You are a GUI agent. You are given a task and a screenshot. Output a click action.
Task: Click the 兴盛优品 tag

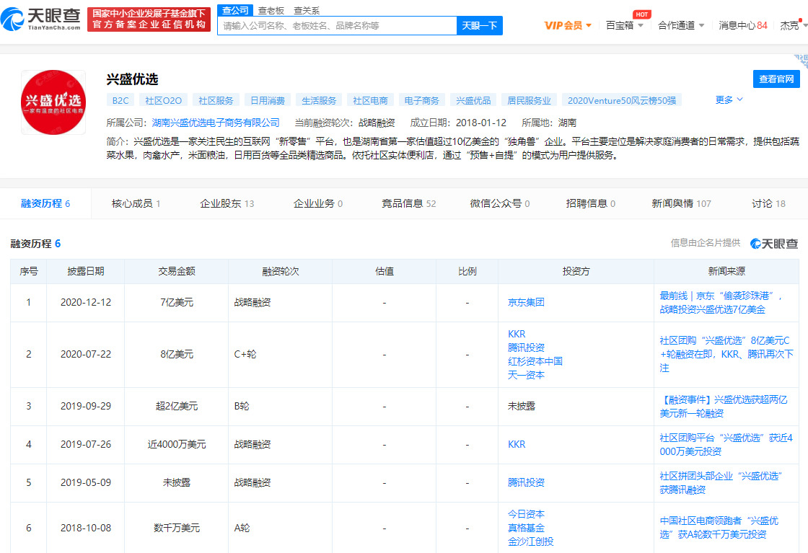[473, 100]
